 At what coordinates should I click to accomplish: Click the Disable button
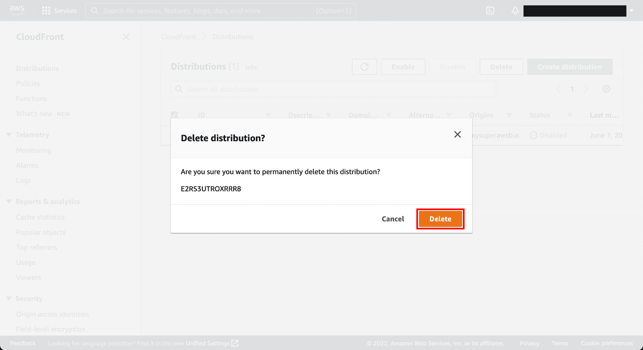click(452, 67)
